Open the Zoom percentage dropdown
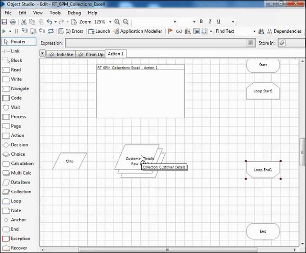The height and width of the screenshot is (253, 306). [109, 22]
